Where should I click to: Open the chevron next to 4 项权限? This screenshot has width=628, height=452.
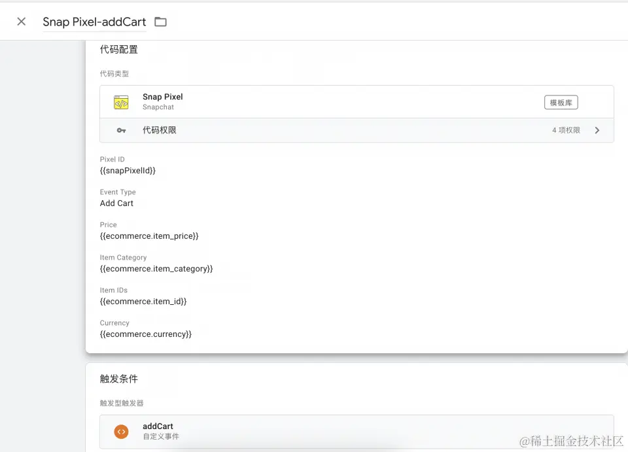point(597,130)
